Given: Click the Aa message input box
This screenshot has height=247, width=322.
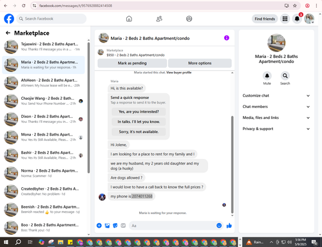Looking at the screenshot, I should tap(172, 226).
